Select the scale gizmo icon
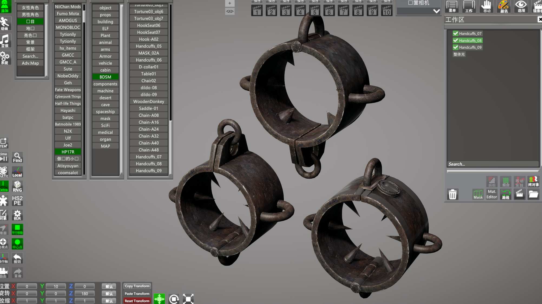This screenshot has width=542, height=304. 188,299
